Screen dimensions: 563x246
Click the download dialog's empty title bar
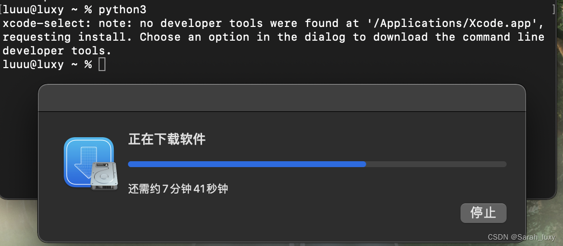tap(282, 98)
